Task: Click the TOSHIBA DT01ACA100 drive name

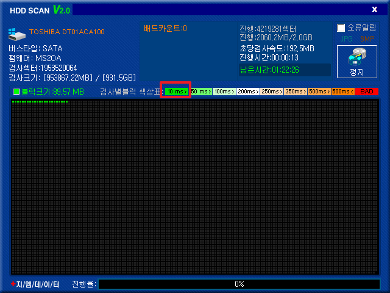Action: click(x=66, y=32)
